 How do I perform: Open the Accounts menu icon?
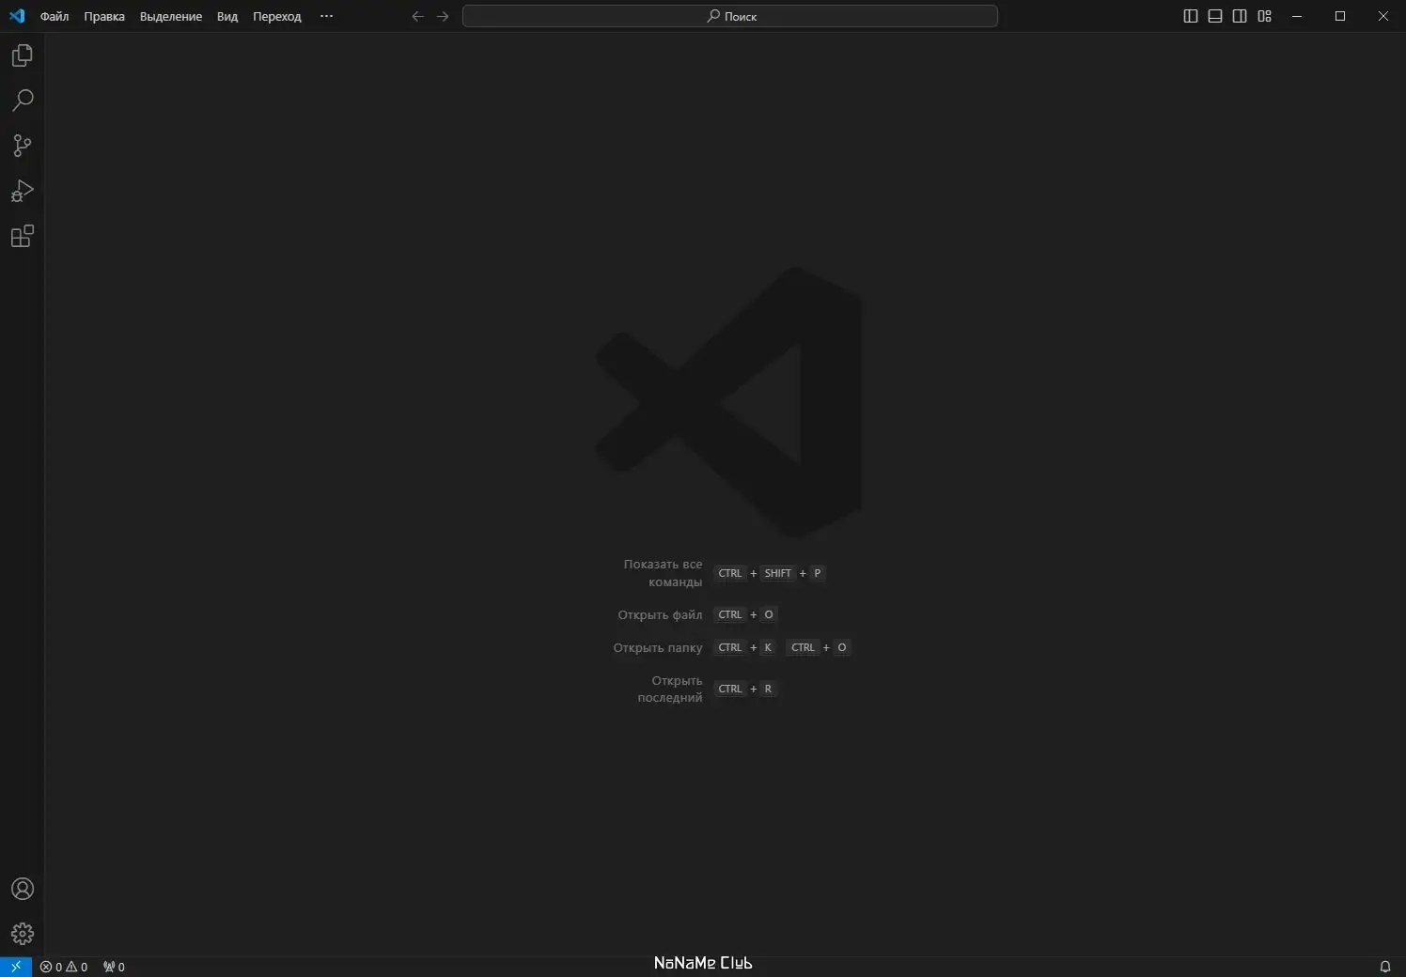tap(23, 889)
